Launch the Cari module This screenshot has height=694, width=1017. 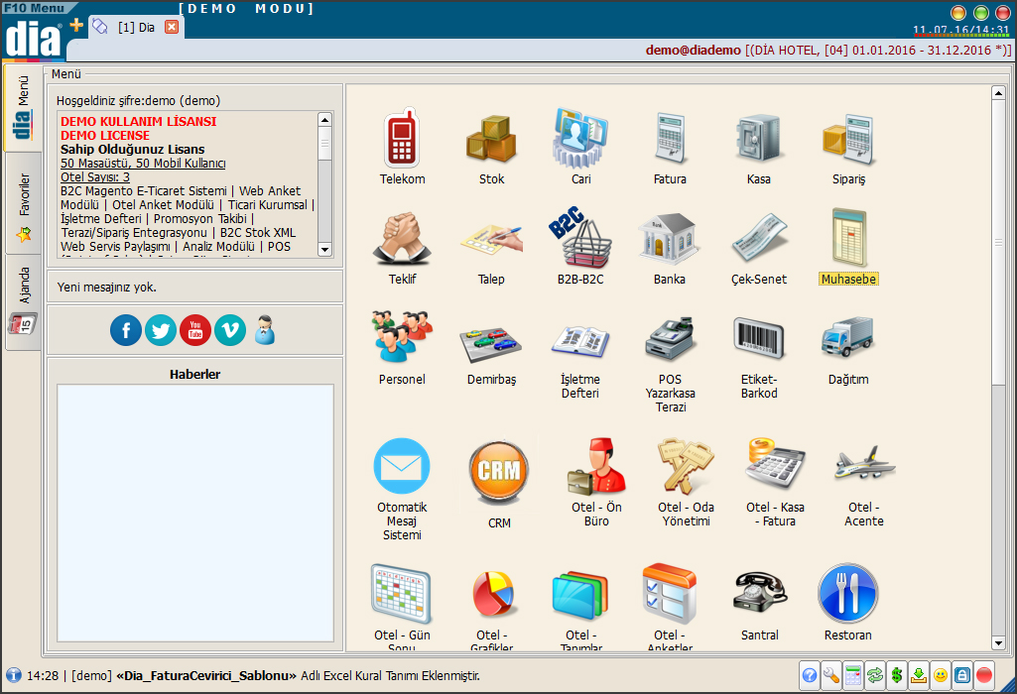click(x=580, y=146)
